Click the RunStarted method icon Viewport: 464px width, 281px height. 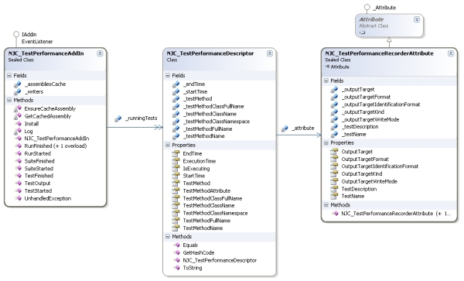pyautogui.click(x=19, y=153)
